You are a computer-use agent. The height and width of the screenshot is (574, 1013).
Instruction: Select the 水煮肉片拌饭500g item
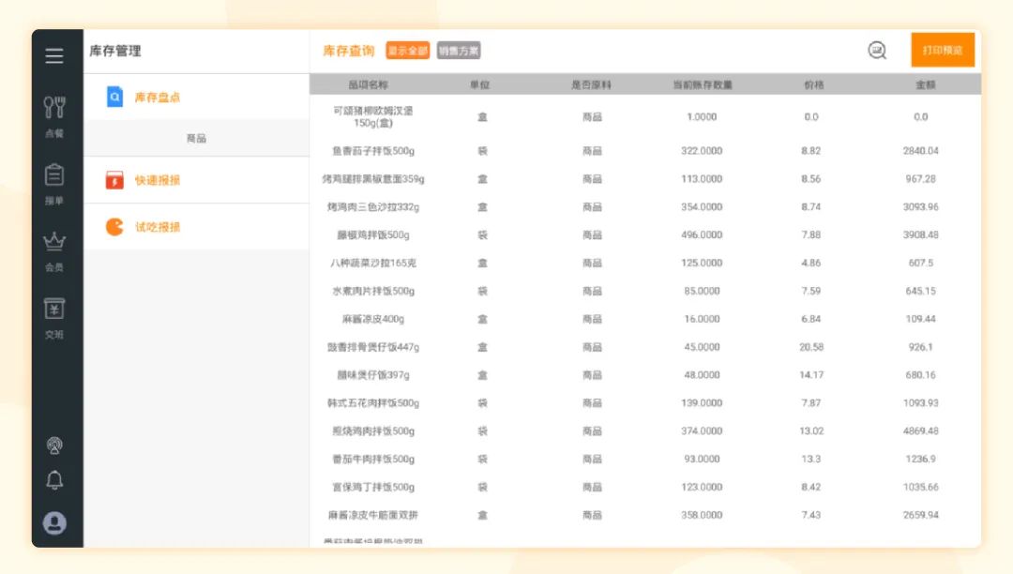pos(373,291)
